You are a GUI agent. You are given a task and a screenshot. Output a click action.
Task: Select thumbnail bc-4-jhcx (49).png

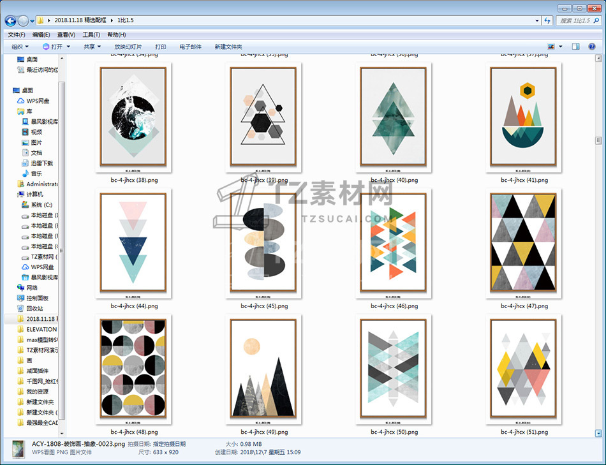coord(263,369)
